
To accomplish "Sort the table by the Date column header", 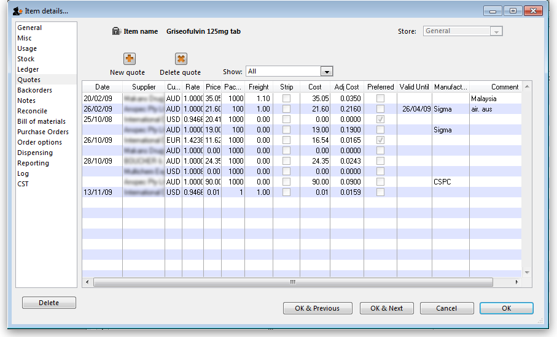I will (x=102, y=87).
